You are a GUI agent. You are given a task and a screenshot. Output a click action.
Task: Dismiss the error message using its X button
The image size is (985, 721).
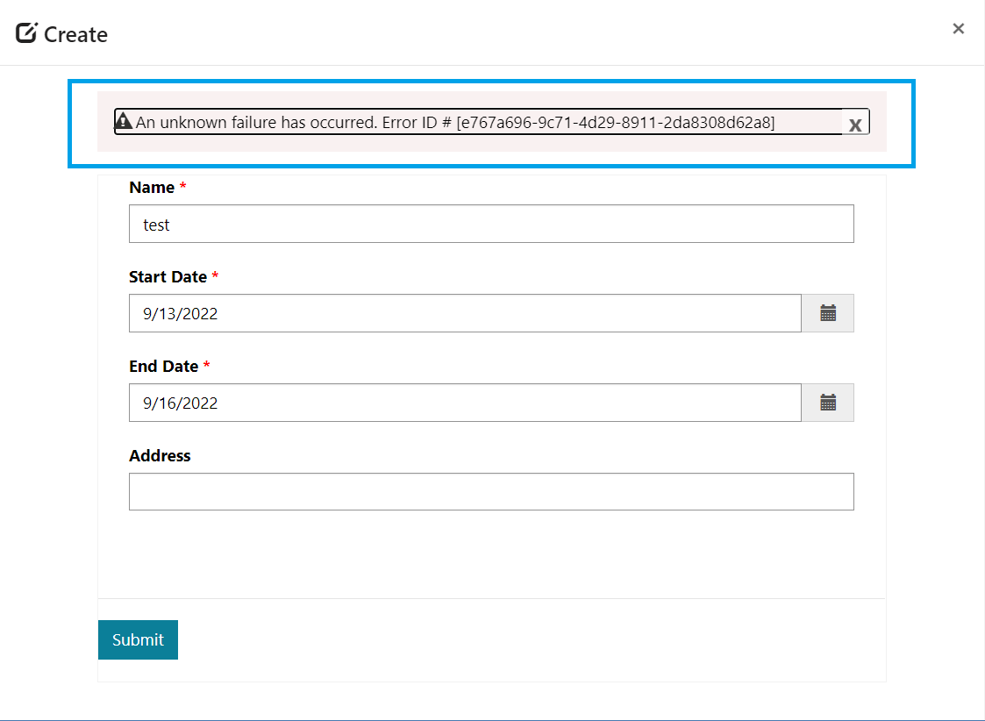coord(855,125)
